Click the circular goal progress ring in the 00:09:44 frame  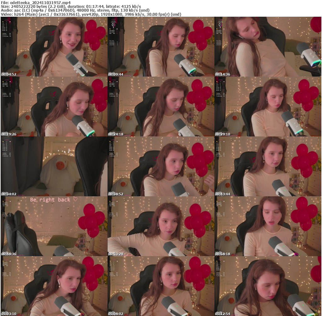click(114, 25)
